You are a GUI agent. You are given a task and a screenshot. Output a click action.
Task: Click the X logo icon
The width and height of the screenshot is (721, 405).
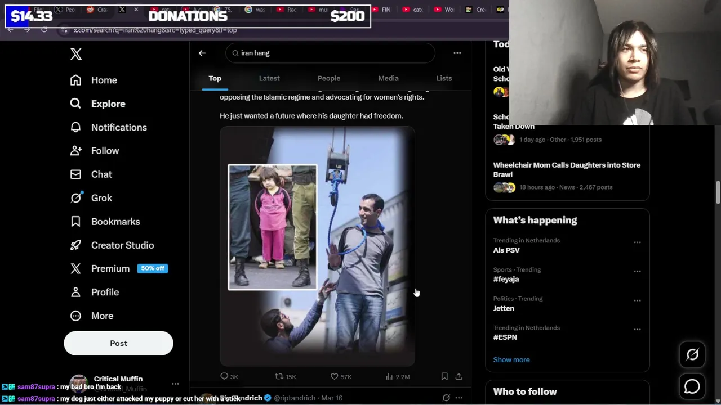coord(76,54)
